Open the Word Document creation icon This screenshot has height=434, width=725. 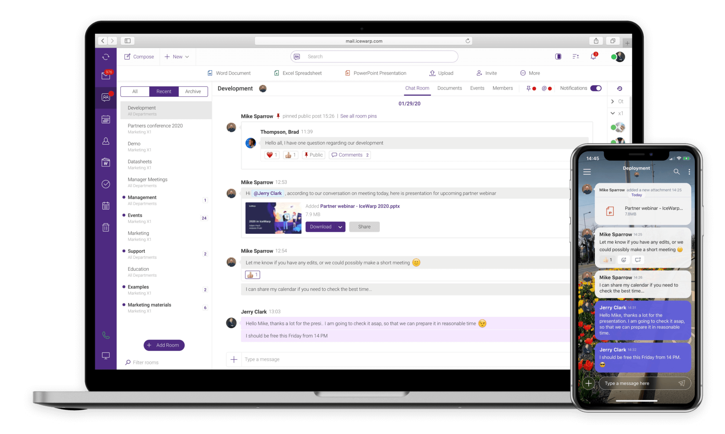pyautogui.click(x=210, y=73)
